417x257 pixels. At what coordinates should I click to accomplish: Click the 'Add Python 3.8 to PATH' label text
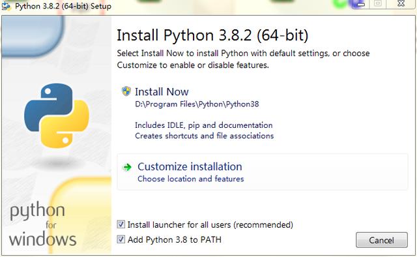175,239
